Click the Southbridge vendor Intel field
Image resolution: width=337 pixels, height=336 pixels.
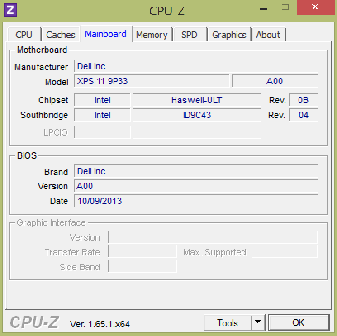click(102, 114)
